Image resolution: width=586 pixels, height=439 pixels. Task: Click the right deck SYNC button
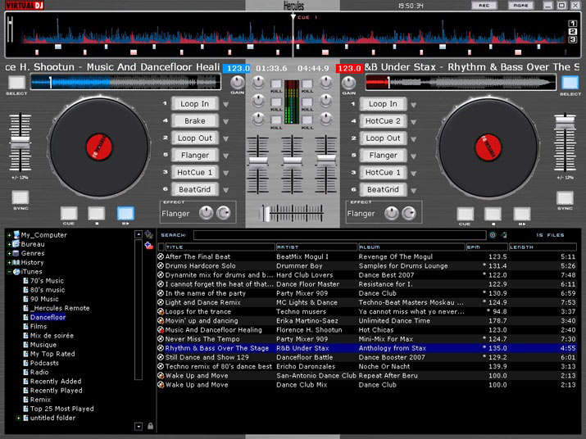pyautogui.click(x=565, y=198)
